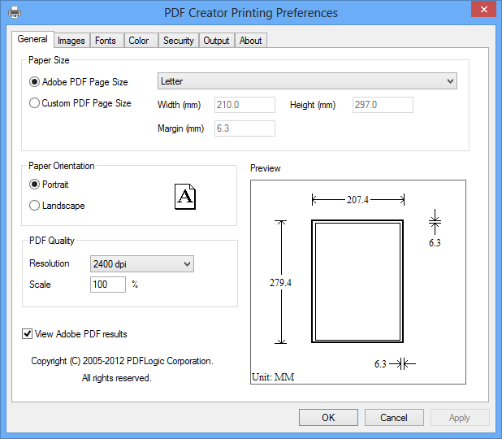Click the printer icon in title bar
This screenshot has width=502, height=439.
15,12
